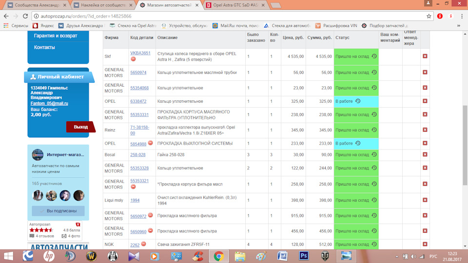The height and width of the screenshot is (263, 468).
Task: Click the community avatar thumbnail in widget
Action: (38, 155)
